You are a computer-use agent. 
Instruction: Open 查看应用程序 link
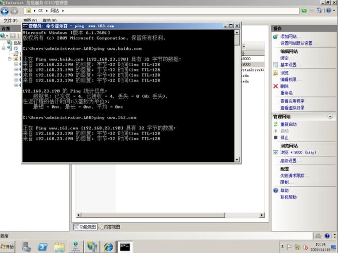[293, 101]
